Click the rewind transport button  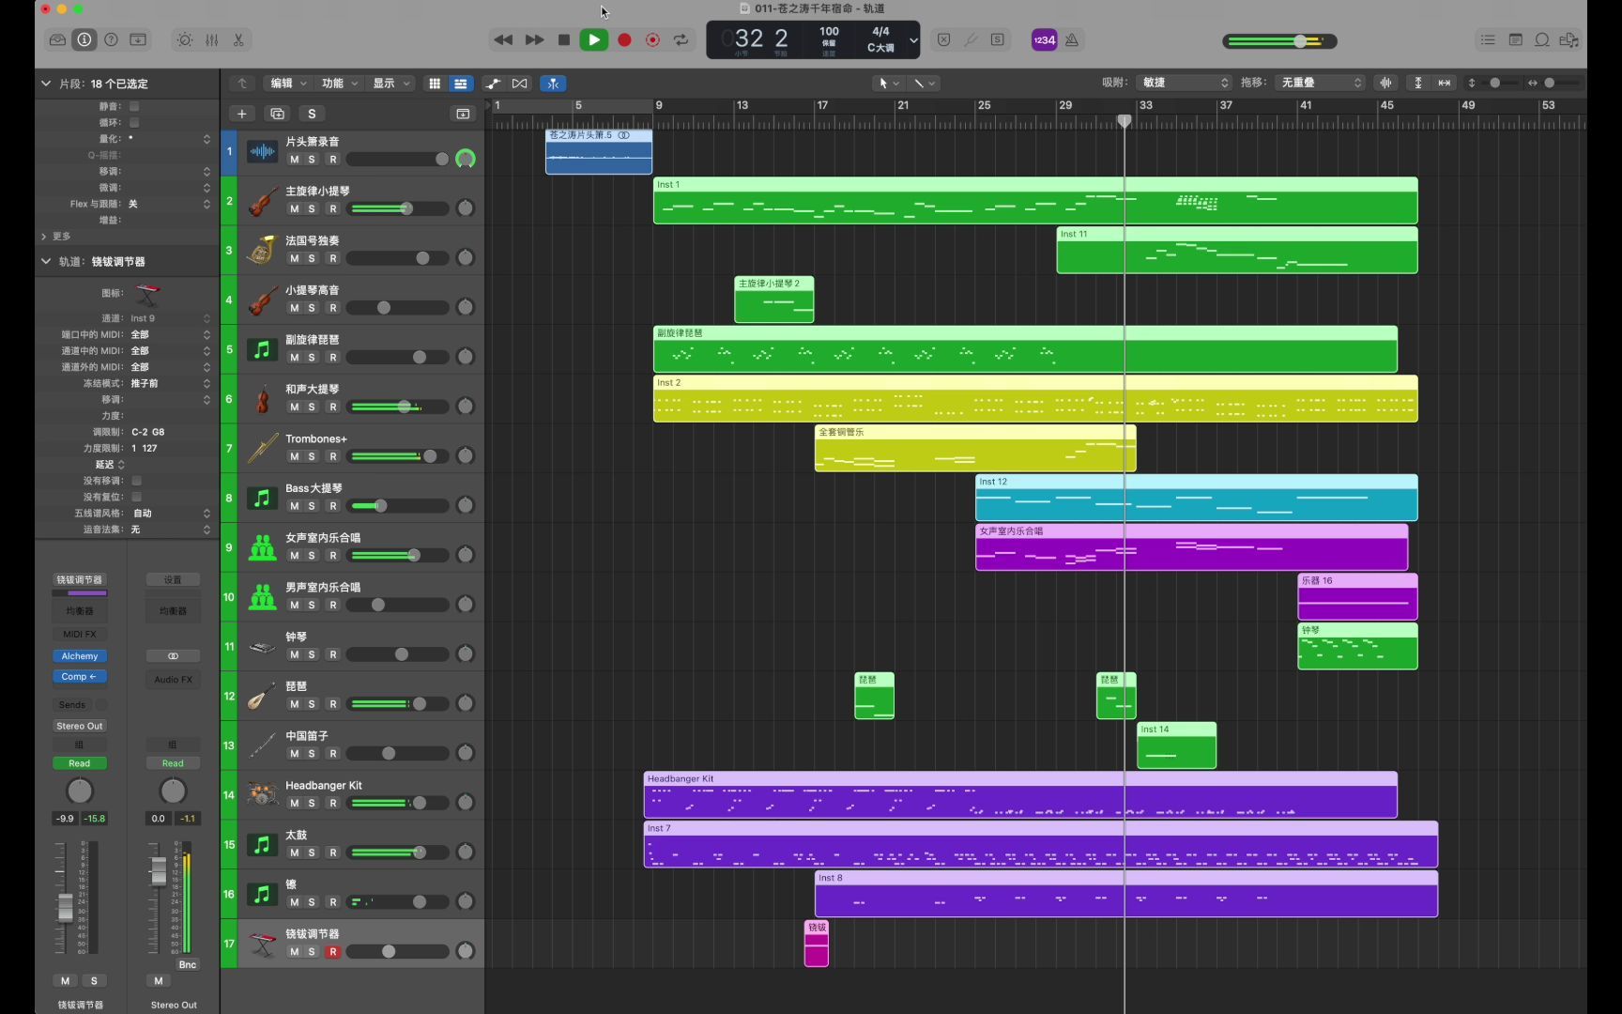click(503, 39)
